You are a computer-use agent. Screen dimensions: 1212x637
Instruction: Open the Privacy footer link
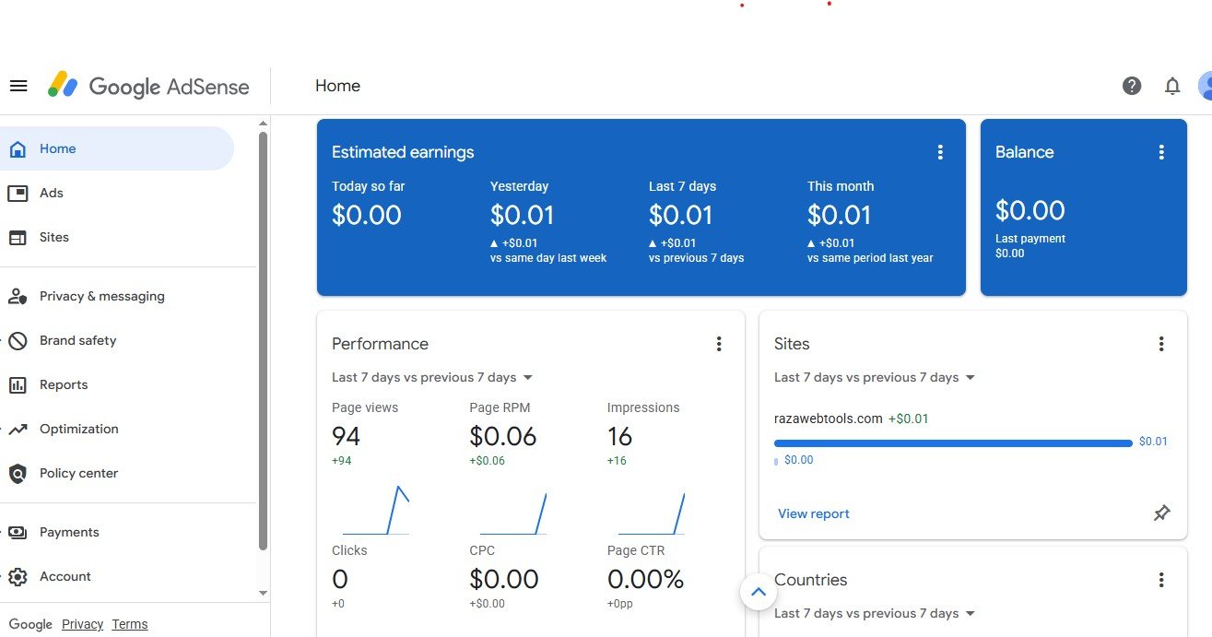coord(82,624)
